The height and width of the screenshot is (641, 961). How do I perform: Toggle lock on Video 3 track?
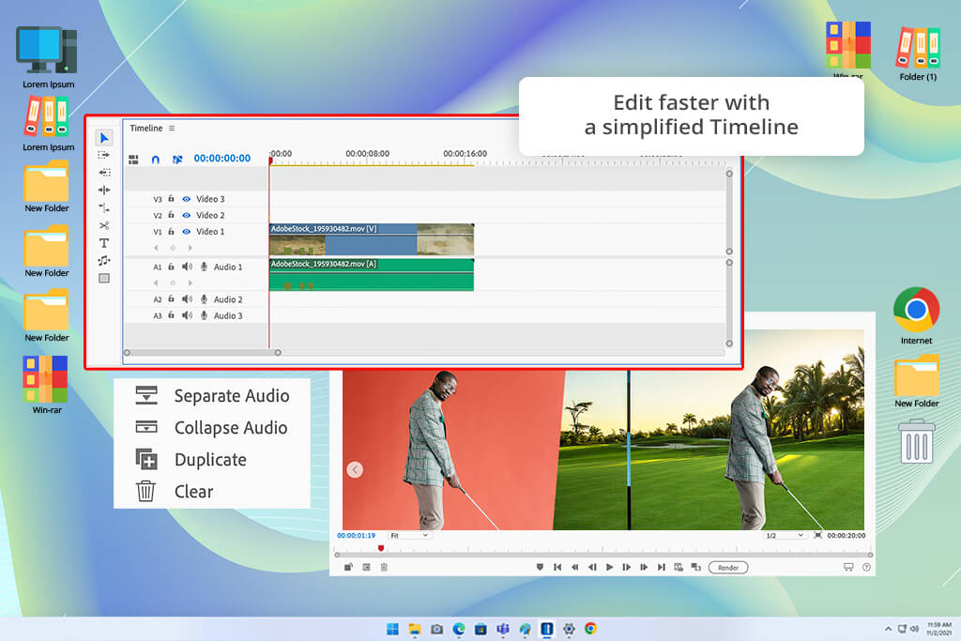(171, 199)
